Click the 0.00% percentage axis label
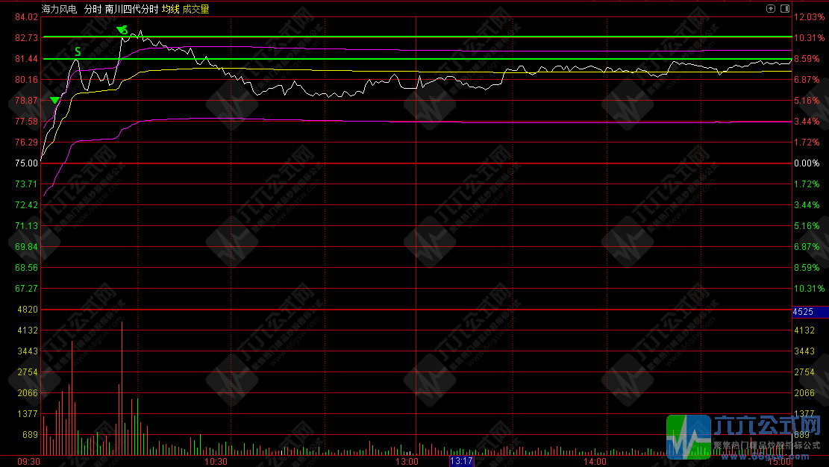829x467 pixels. pyautogui.click(x=808, y=163)
